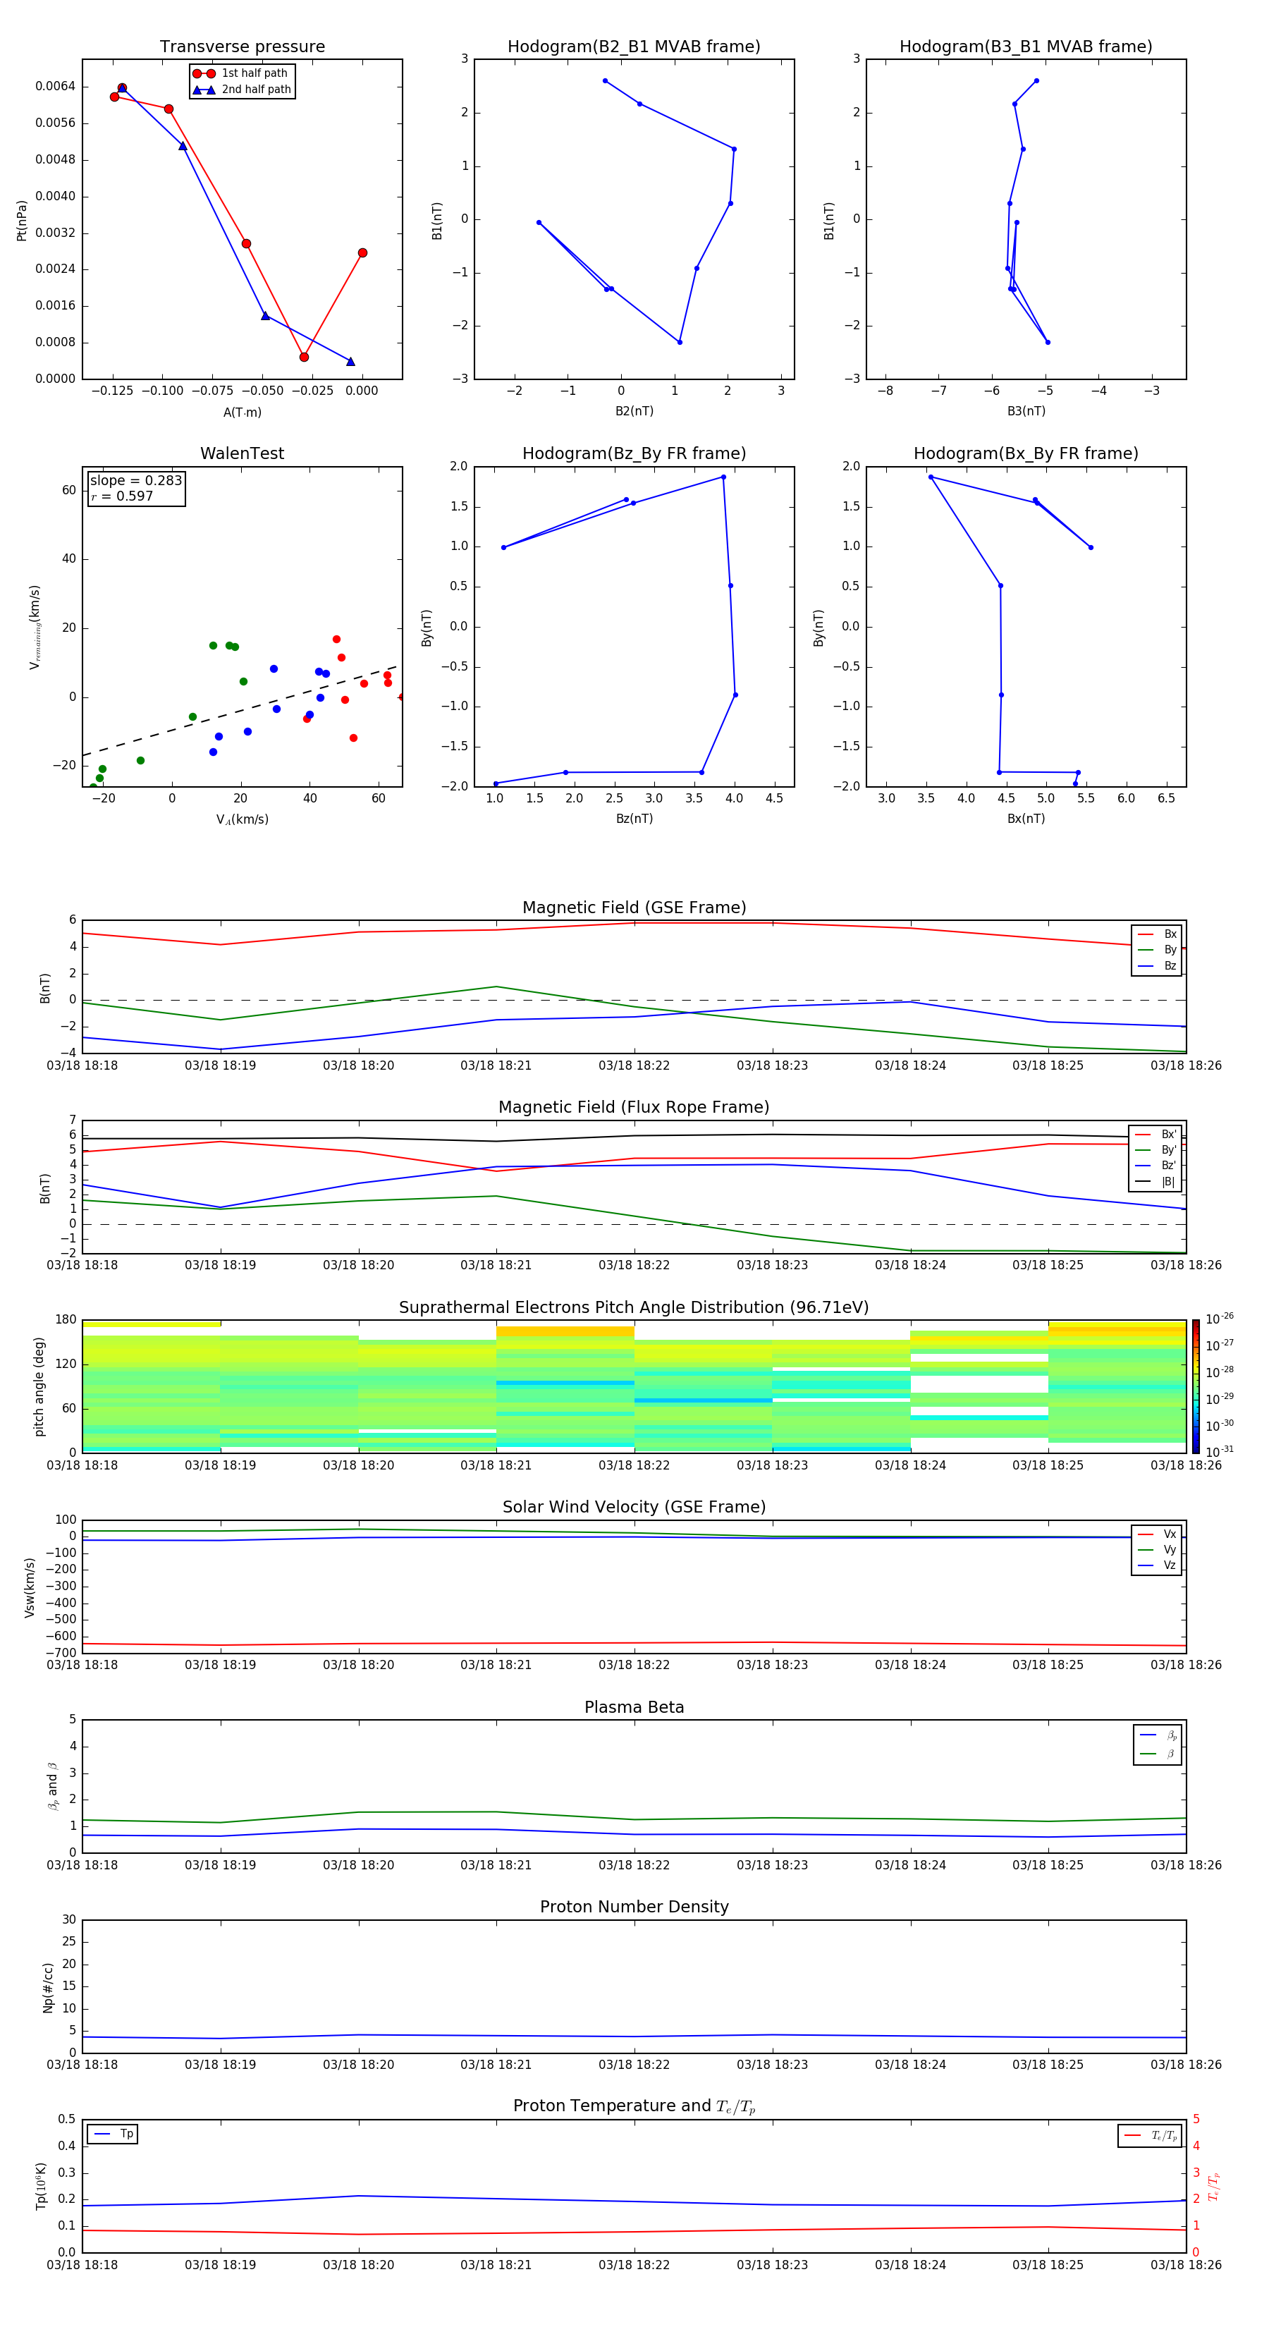
Task: Click the "Solar Wind Velocity (GSE Frame)" title
Action: click(x=634, y=1507)
